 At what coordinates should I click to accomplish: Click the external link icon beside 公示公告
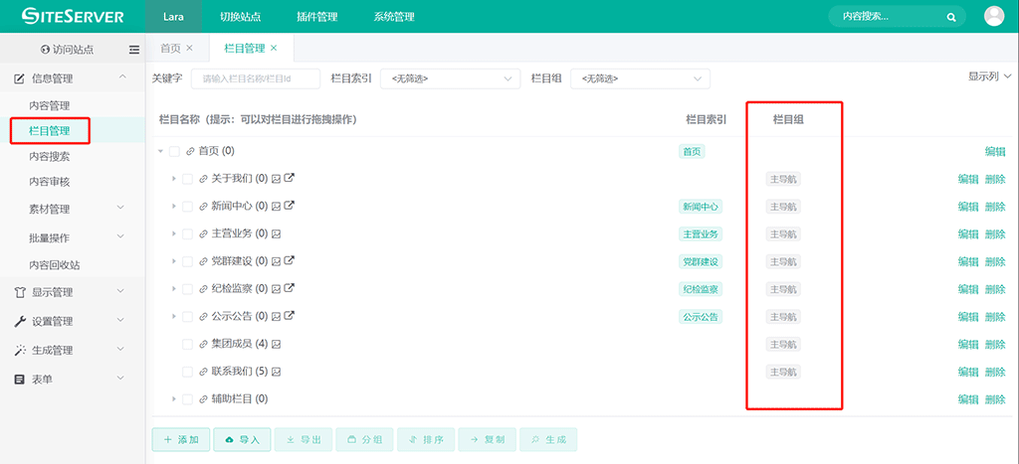click(x=290, y=317)
